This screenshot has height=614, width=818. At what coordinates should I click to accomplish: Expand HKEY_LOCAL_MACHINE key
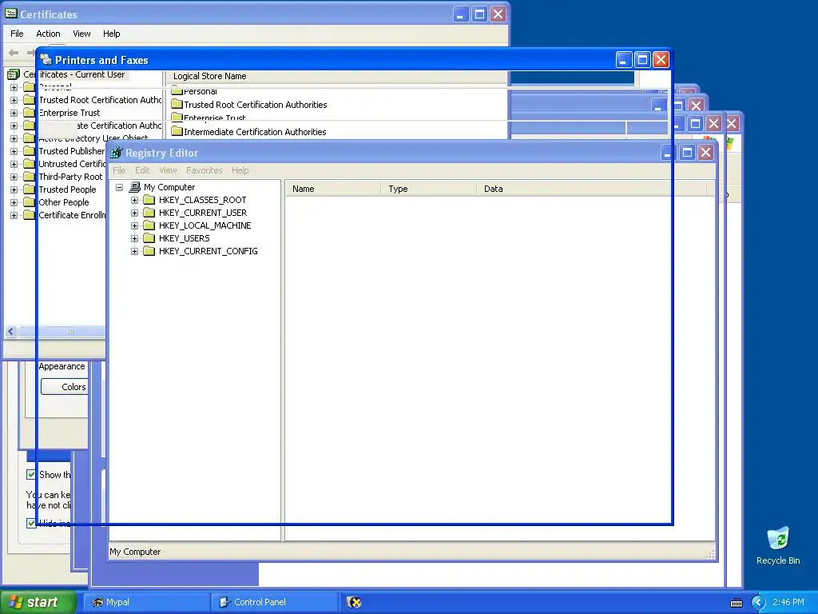(x=134, y=225)
